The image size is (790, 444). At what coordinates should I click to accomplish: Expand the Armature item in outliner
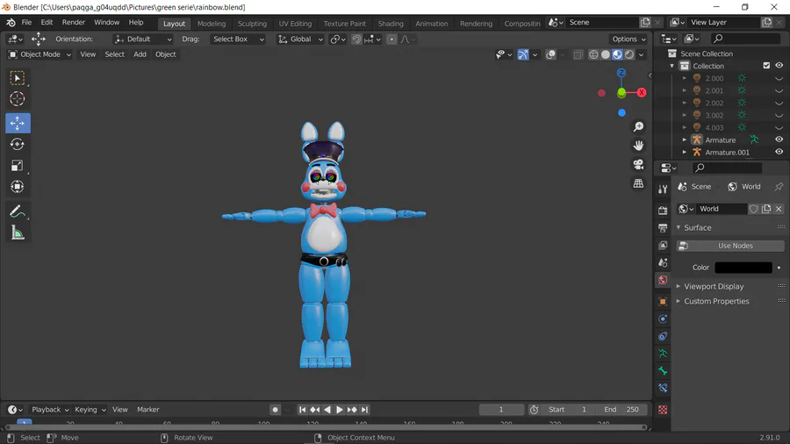[x=684, y=140]
